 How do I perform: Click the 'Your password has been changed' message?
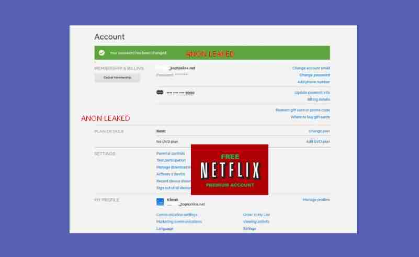138,53
